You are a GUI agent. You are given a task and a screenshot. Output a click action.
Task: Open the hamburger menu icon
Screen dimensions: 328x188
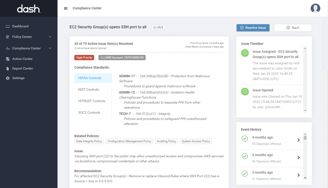(x=66, y=8)
